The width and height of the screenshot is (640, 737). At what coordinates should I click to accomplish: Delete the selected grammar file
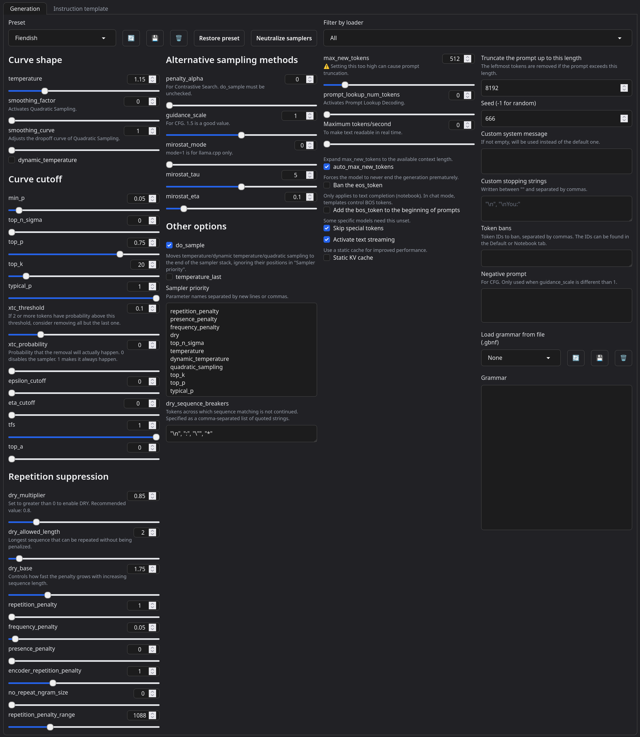coord(623,358)
